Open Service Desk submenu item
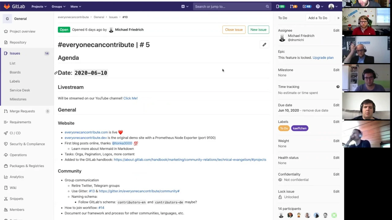This screenshot has width=392, height=220. [x=20, y=90]
